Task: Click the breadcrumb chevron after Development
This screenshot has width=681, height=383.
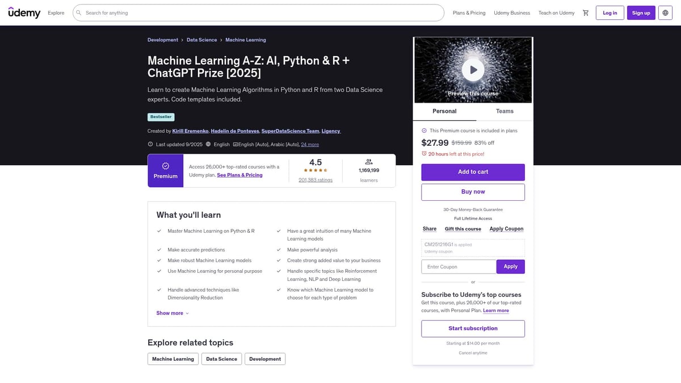Action: [x=182, y=40]
